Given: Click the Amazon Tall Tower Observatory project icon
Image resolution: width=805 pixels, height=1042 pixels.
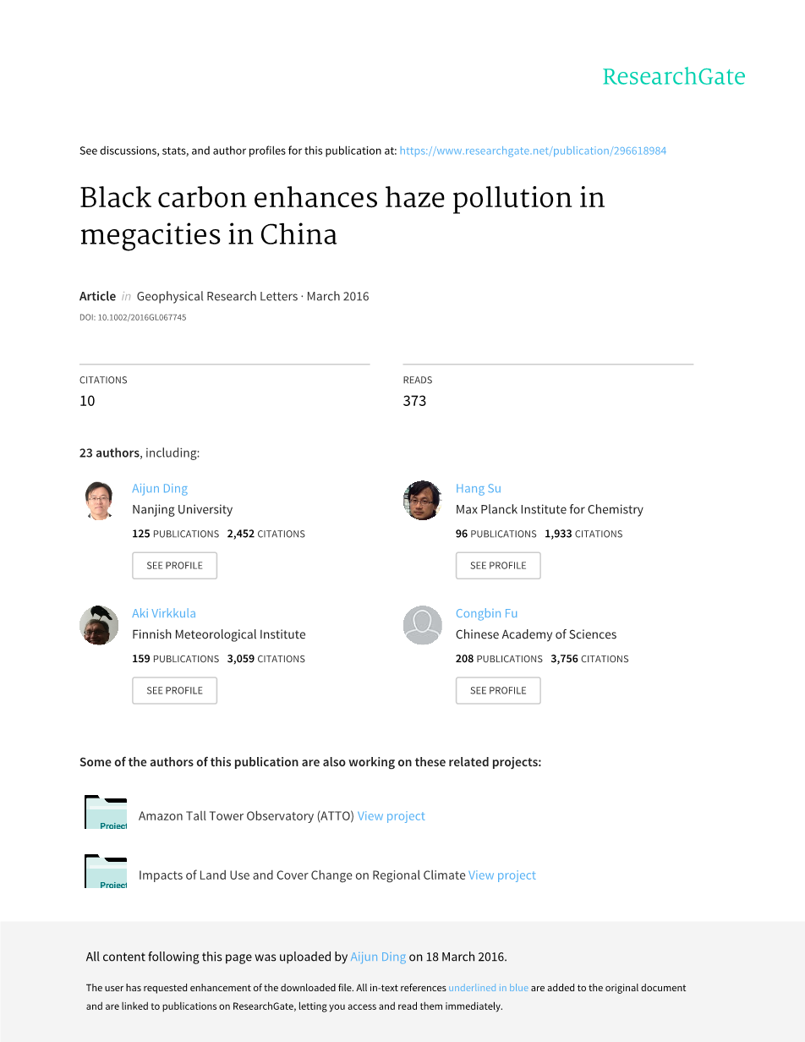Looking at the screenshot, I should (x=106, y=813).
